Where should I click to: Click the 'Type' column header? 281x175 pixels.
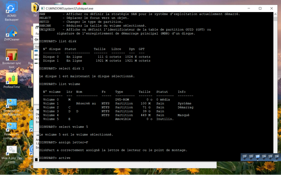coord(119,92)
